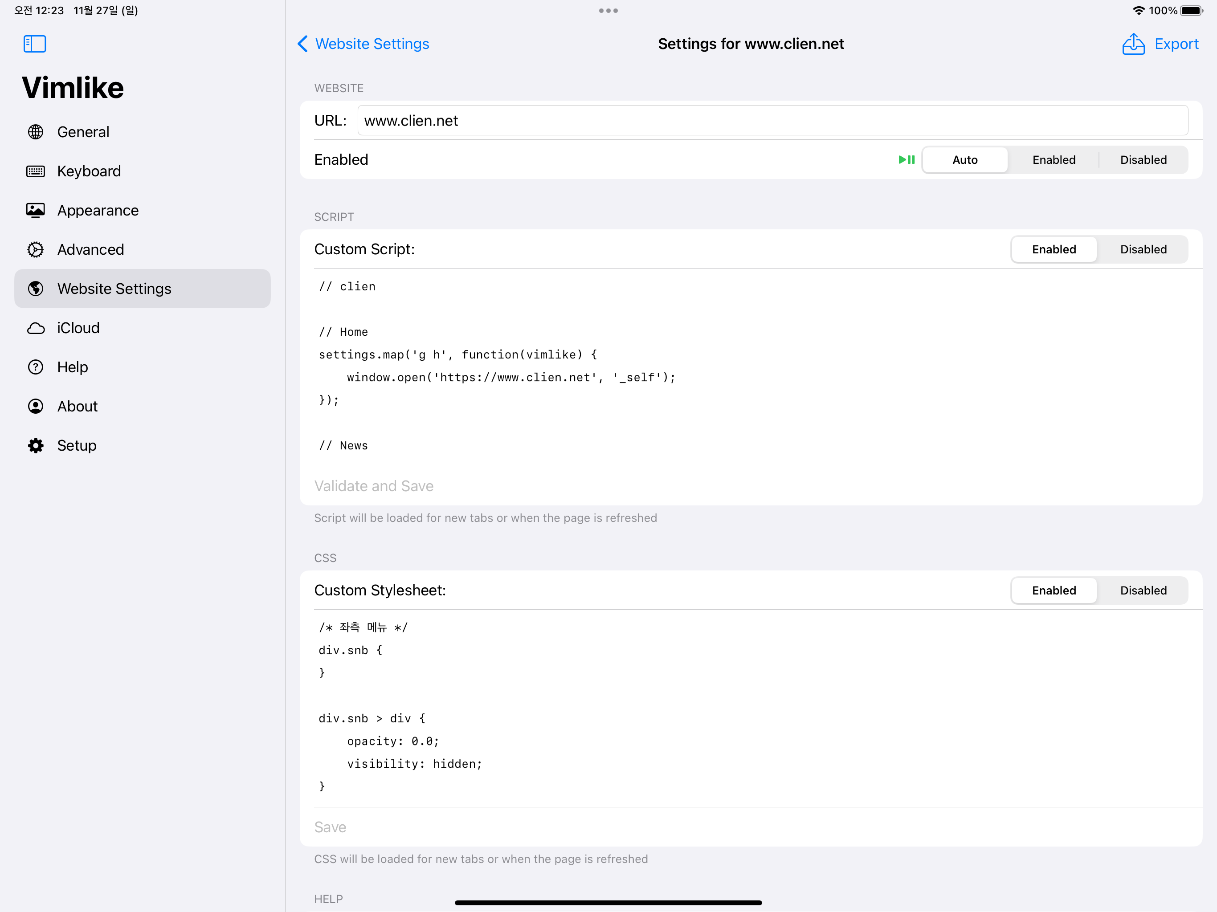
Task: Tap the status bar clock 12:23
Action: click(39, 10)
